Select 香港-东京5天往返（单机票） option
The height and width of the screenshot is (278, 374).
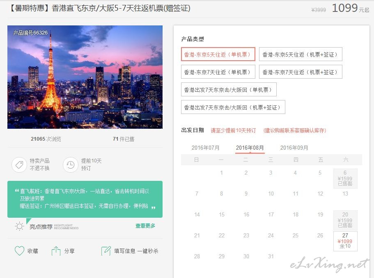click(x=218, y=54)
